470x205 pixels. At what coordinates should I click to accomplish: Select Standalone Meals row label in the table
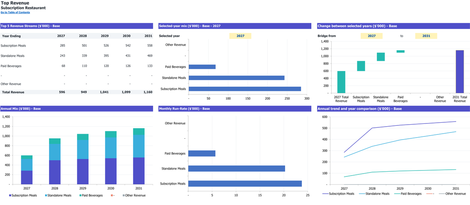pyautogui.click(x=13, y=56)
